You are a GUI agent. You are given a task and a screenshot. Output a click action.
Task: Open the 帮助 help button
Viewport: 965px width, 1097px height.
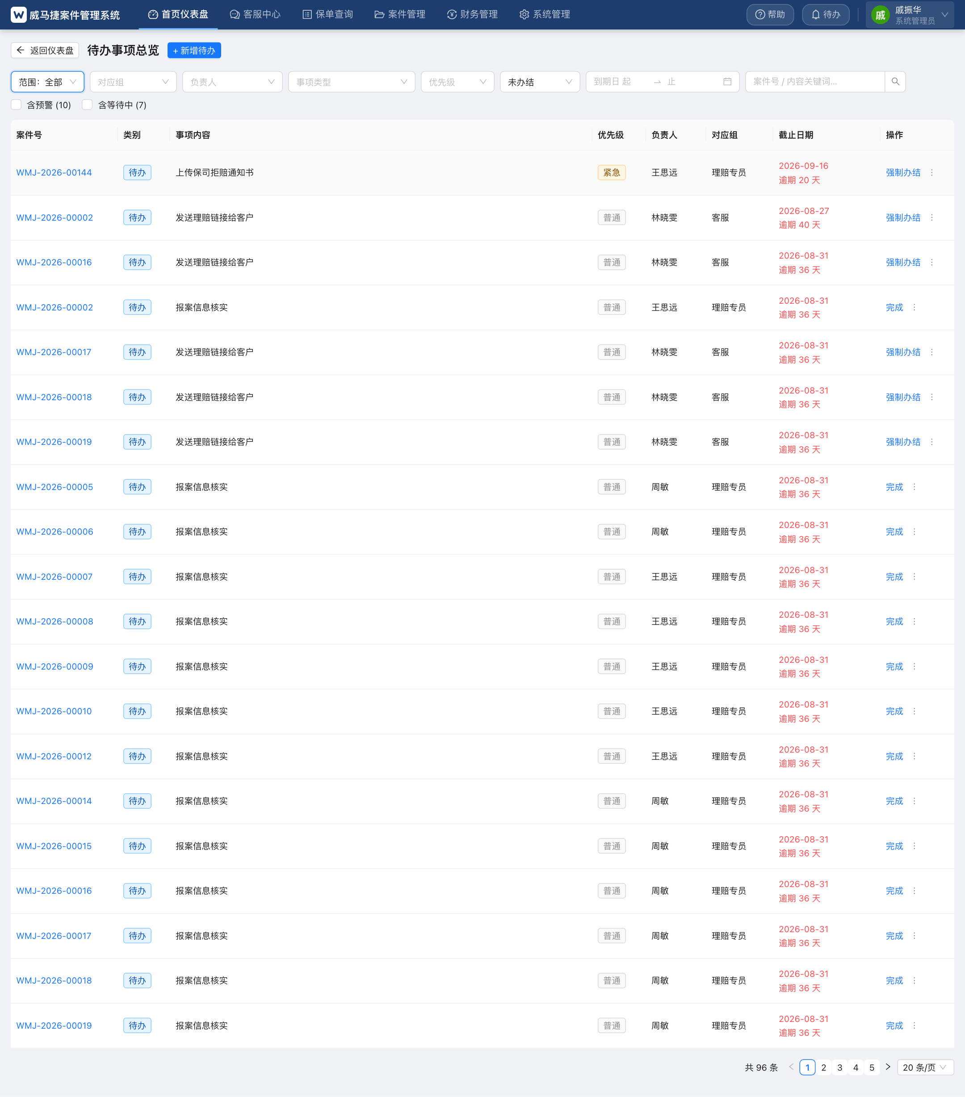pos(770,14)
